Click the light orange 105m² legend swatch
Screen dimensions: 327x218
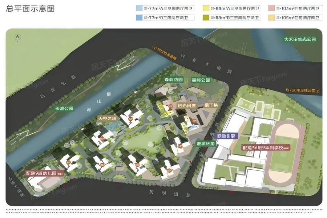click(271, 17)
